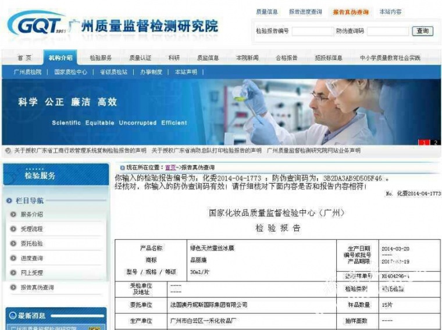Open 科研 navigation item
The image size is (442, 330).
tap(174, 58)
